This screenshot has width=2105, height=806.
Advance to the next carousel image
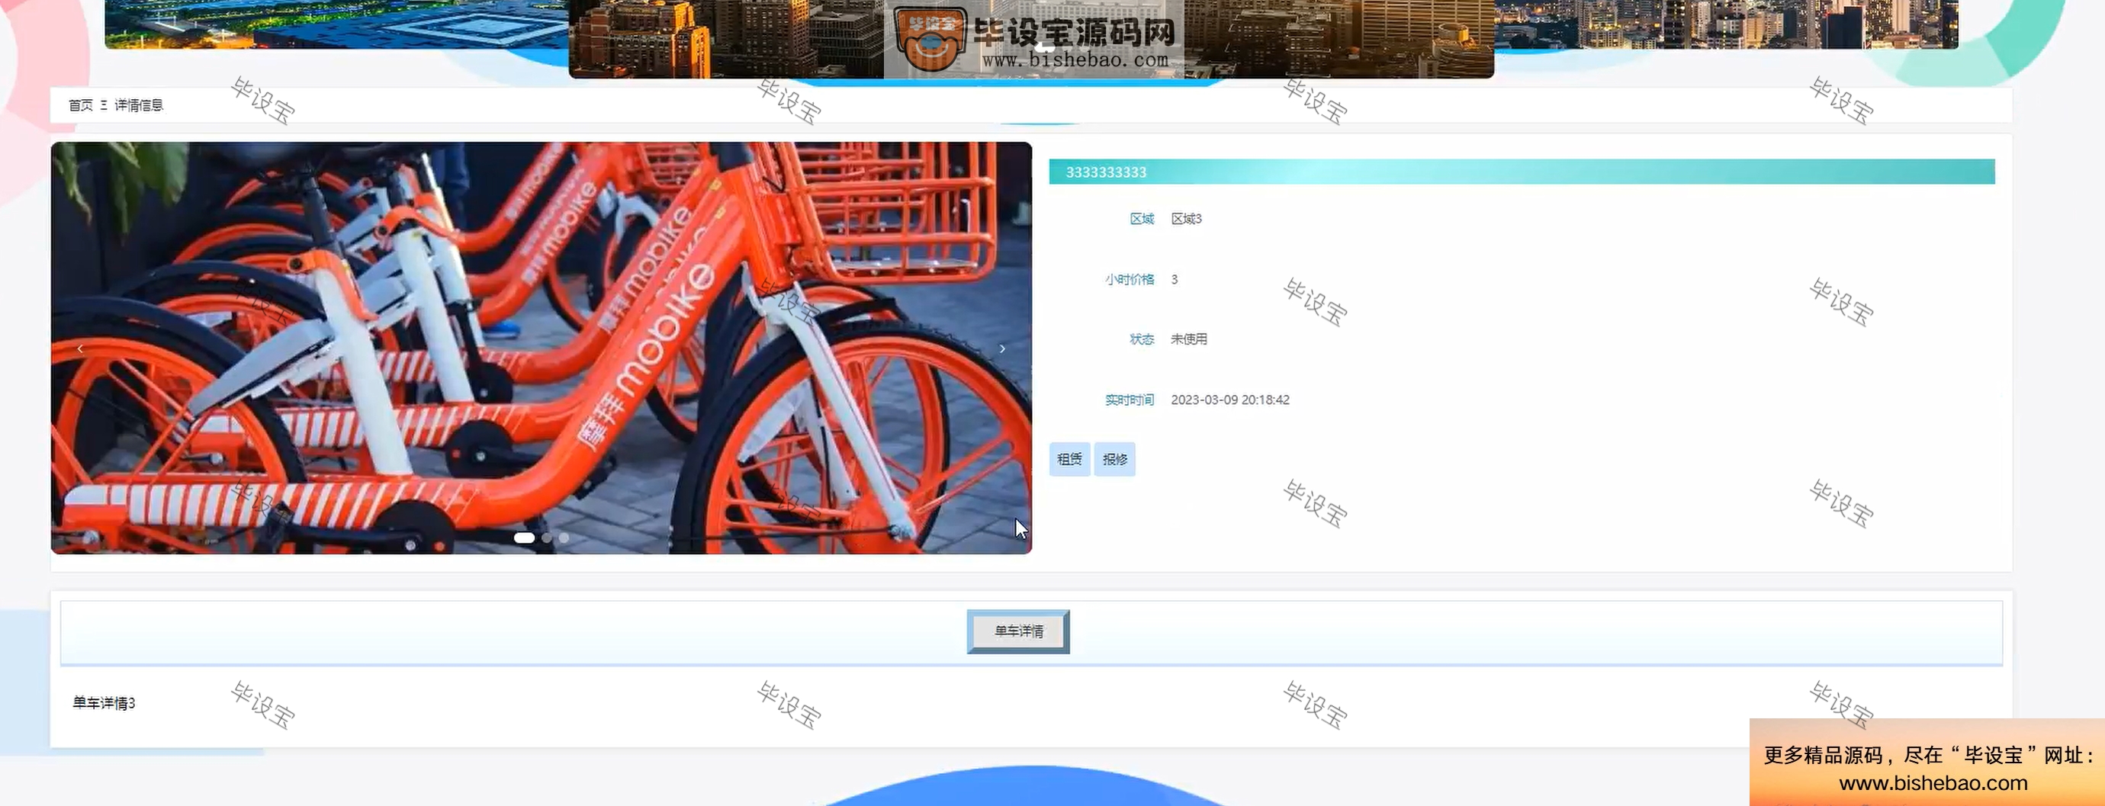tap(1003, 348)
